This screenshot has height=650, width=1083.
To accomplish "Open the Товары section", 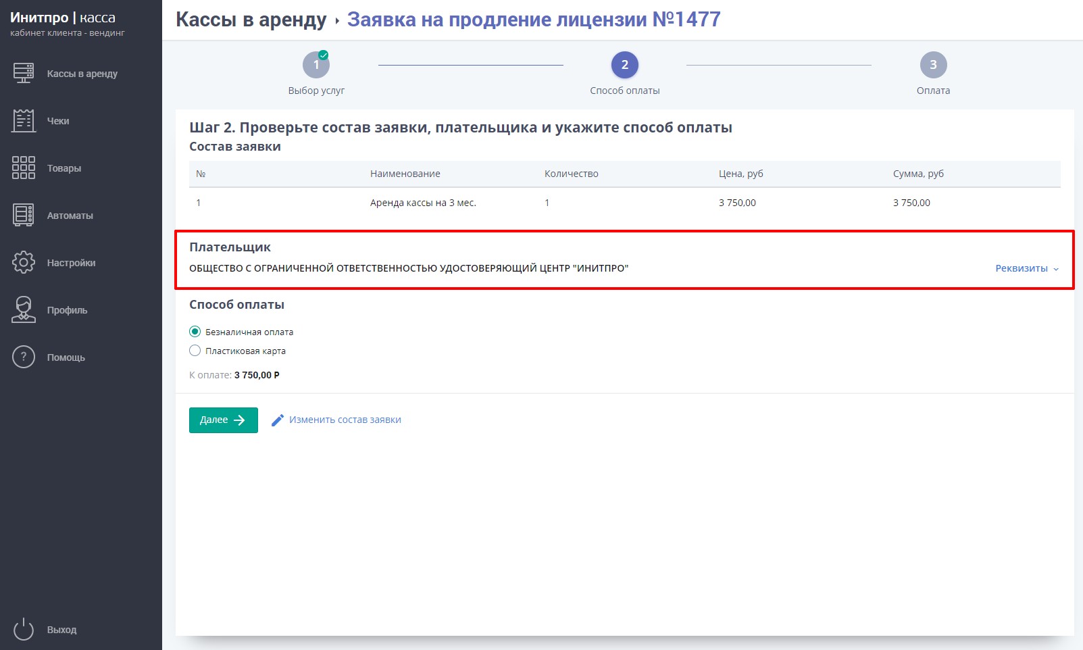I will pos(64,168).
